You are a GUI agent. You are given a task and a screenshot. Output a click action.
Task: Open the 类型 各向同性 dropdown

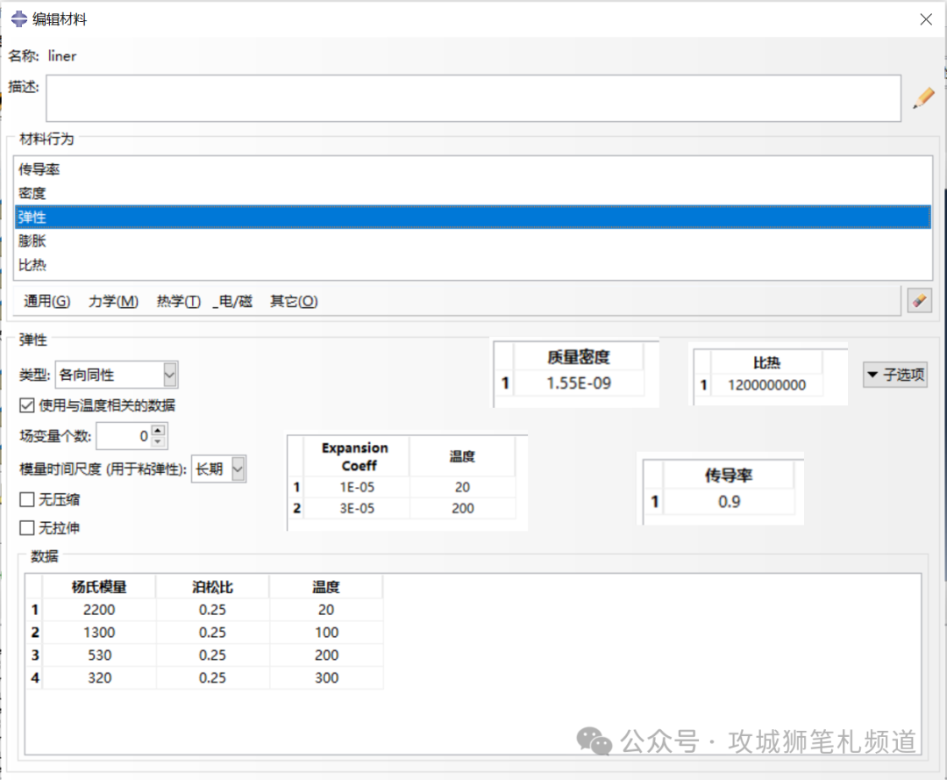(170, 376)
